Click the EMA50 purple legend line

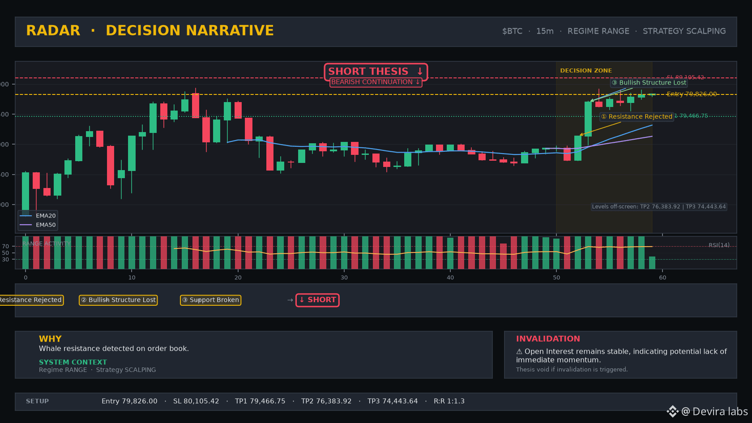click(x=26, y=225)
